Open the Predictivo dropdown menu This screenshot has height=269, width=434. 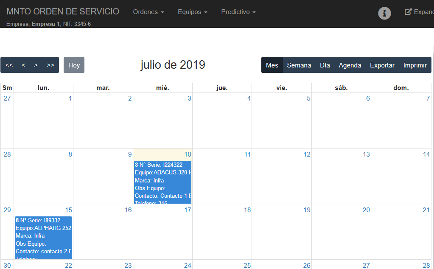click(x=238, y=12)
